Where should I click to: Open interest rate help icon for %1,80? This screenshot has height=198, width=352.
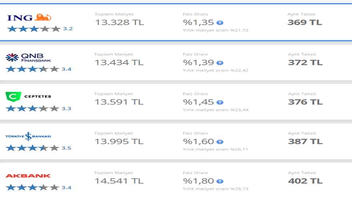[x=220, y=181]
